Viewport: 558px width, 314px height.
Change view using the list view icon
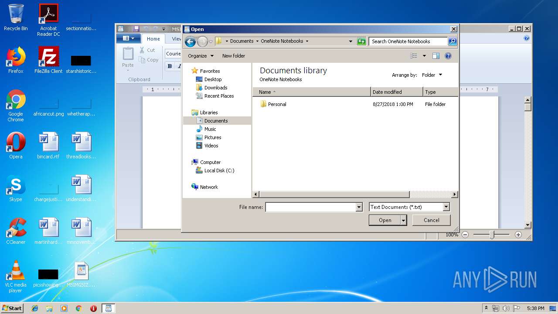point(414,56)
